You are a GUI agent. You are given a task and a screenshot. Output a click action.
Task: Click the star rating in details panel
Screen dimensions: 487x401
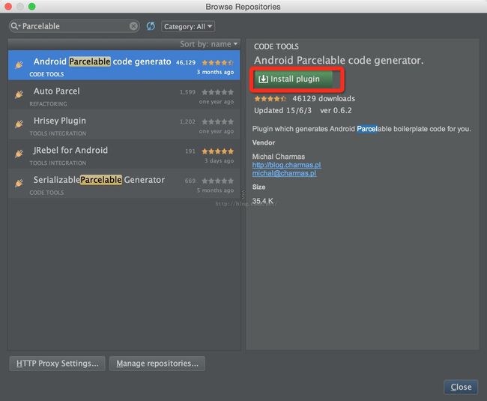click(x=270, y=99)
